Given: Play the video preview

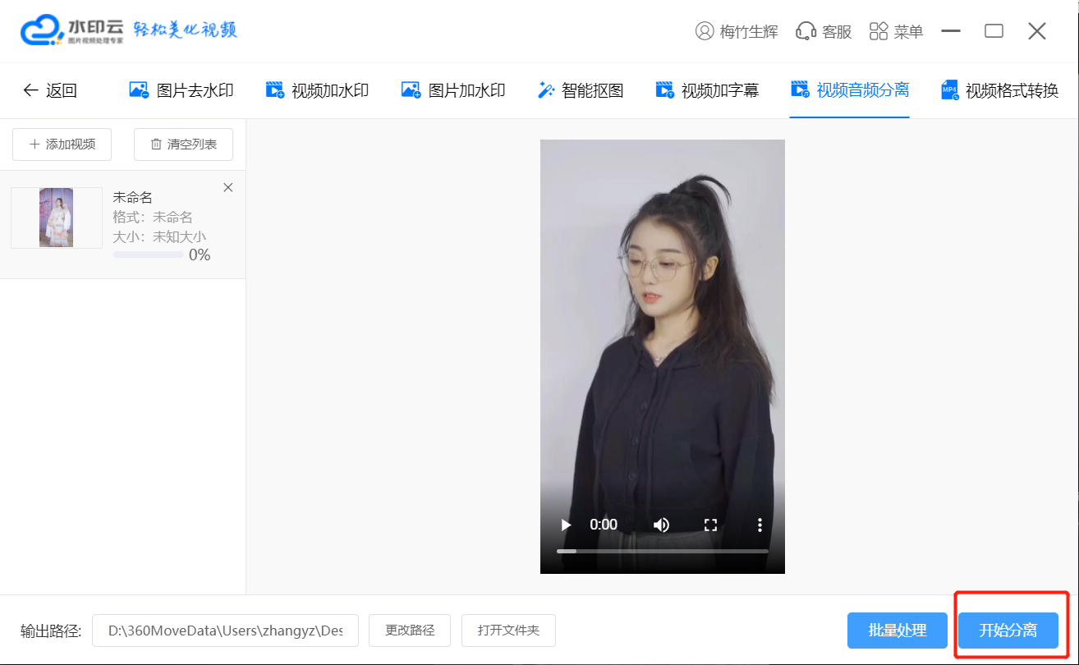Looking at the screenshot, I should click(x=565, y=525).
